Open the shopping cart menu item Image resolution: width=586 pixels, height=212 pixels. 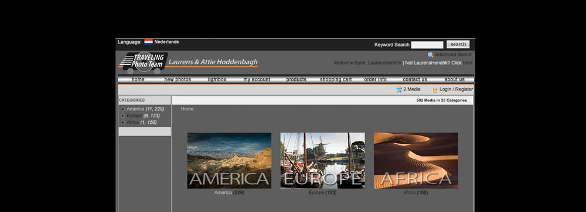(336, 79)
